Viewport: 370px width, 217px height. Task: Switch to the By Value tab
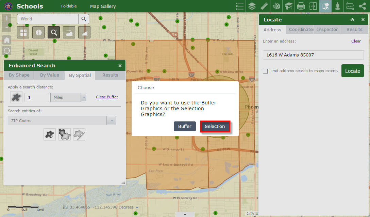[50, 75]
